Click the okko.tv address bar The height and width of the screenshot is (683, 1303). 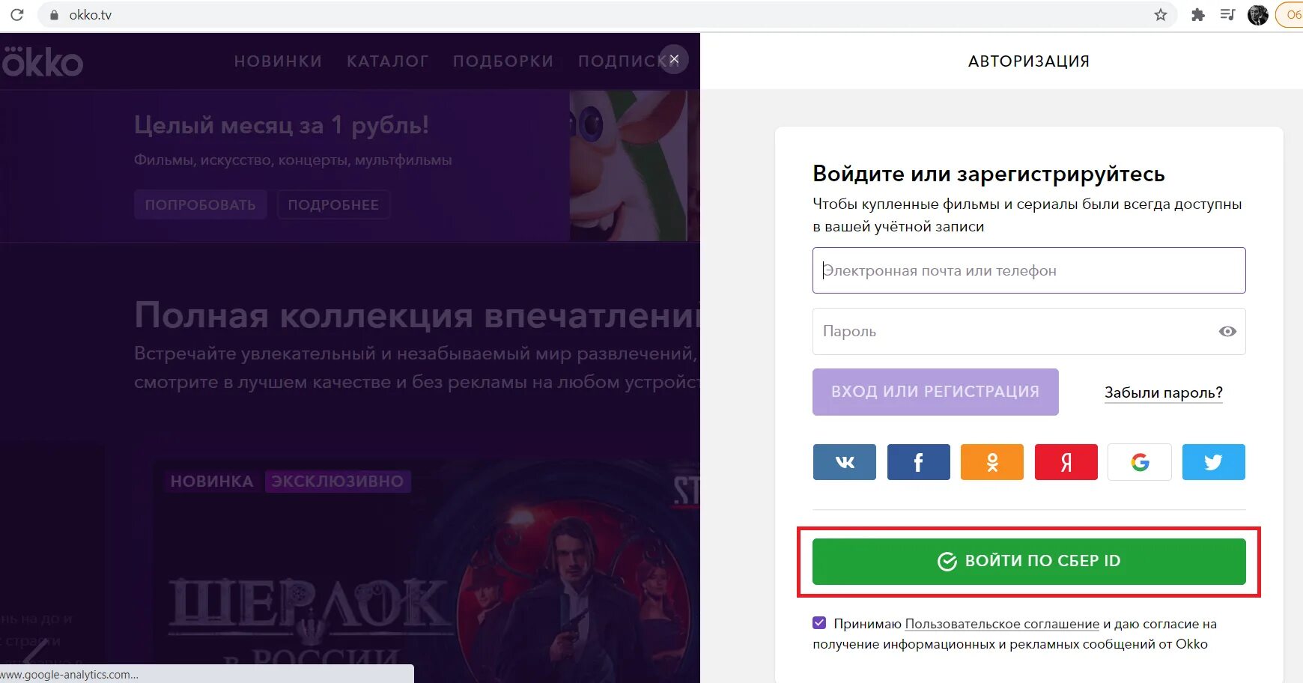[607, 15]
